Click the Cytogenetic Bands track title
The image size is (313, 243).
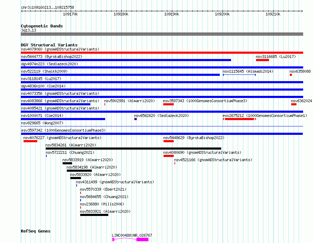click(42, 26)
